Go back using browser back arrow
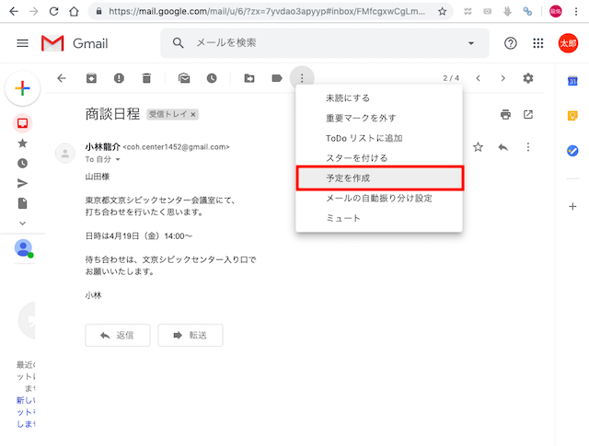The width and height of the screenshot is (589, 446). coord(14,11)
